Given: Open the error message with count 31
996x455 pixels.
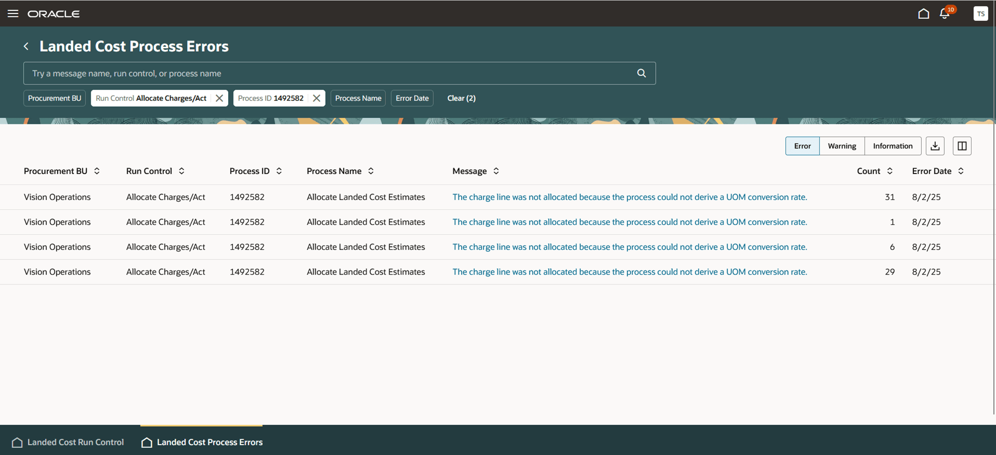Looking at the screenshot, I should click(629, 197).
